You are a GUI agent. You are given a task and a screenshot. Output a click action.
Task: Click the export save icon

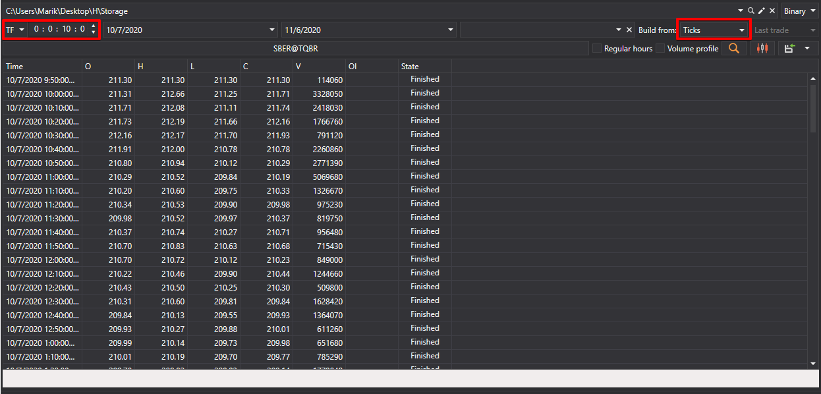(789, 48)
